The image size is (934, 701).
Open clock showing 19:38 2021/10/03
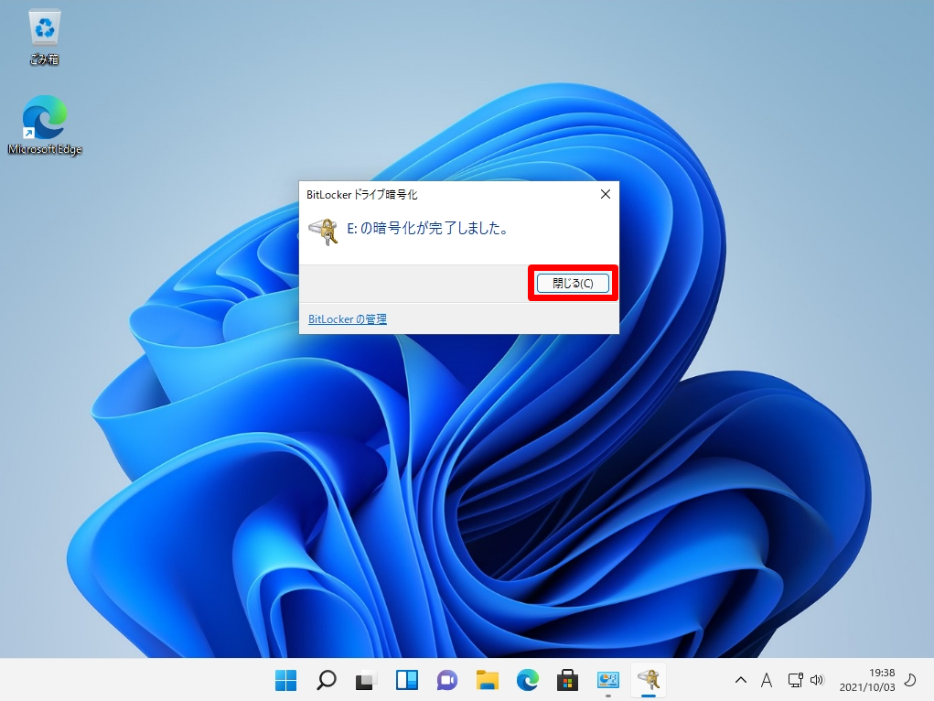pos(867,680)
